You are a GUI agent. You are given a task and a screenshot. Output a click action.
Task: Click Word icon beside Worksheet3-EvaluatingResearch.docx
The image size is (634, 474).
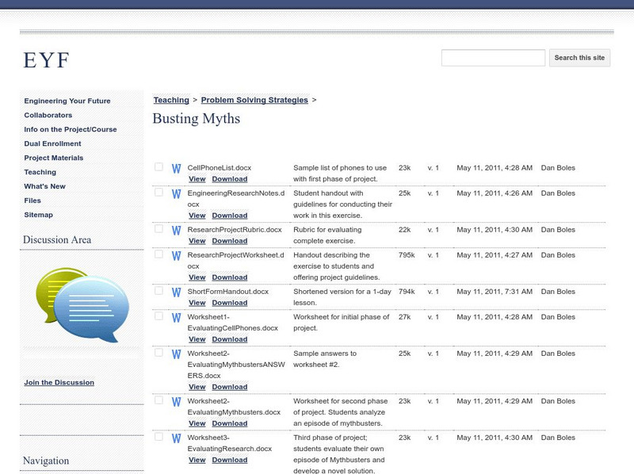(x=177, y=438)
